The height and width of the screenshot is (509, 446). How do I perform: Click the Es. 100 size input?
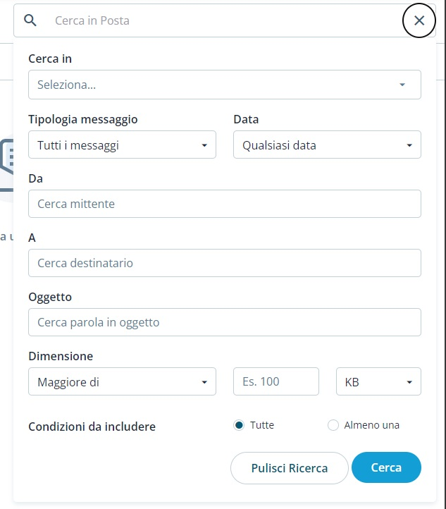point(275,381)
